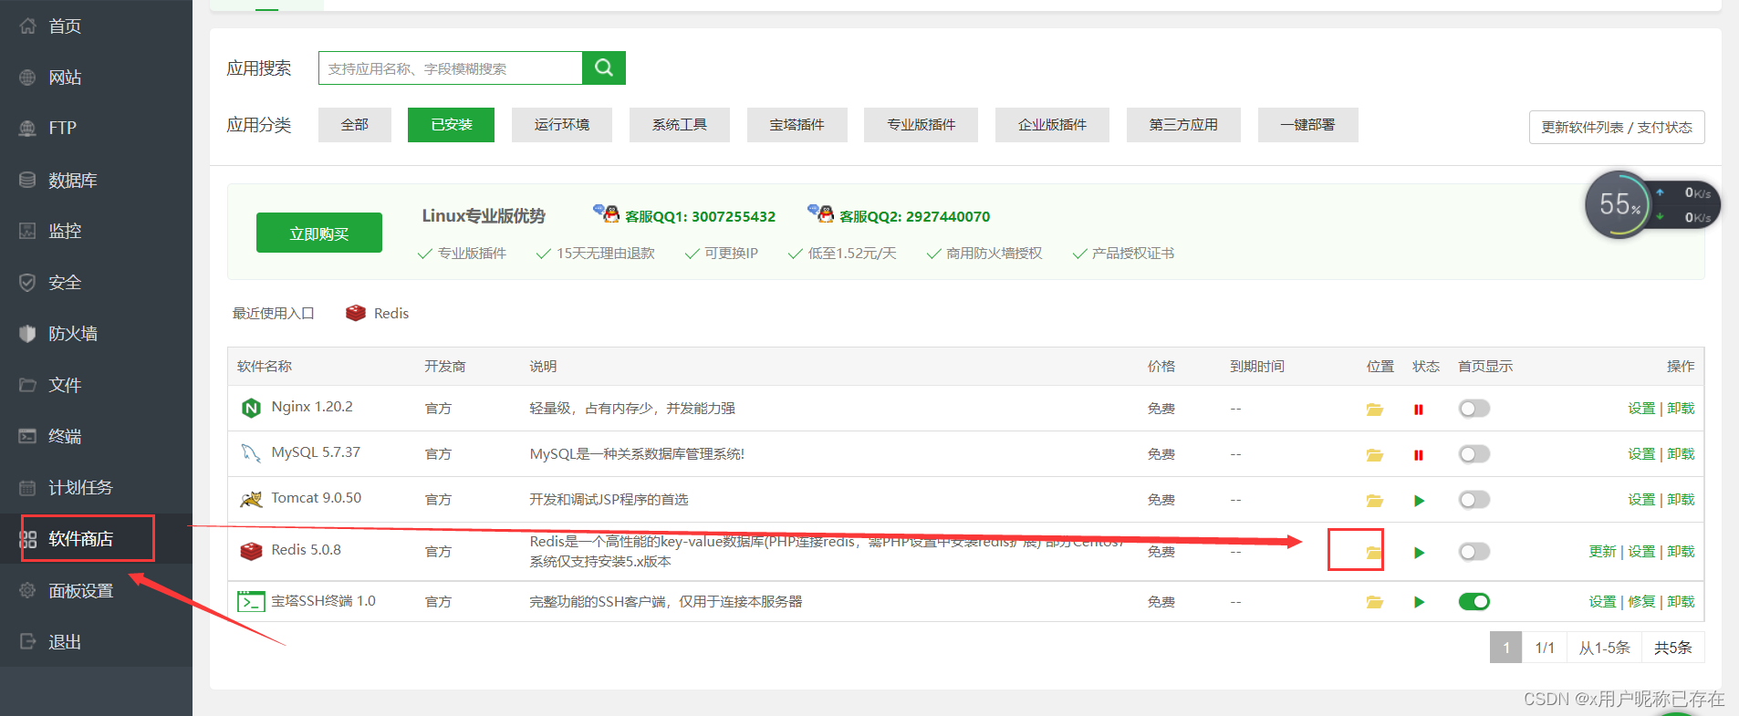Select the 全部 category tab
Screen dimensions: 1739x716
coord(355,125)
